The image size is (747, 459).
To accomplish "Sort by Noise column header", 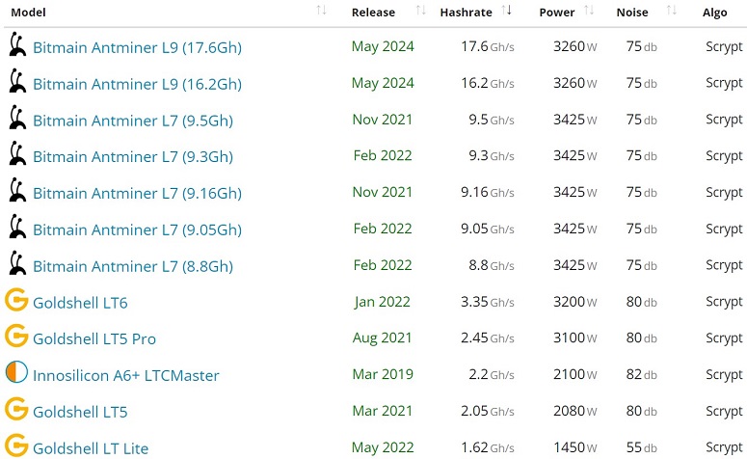I will pos(672,12).
